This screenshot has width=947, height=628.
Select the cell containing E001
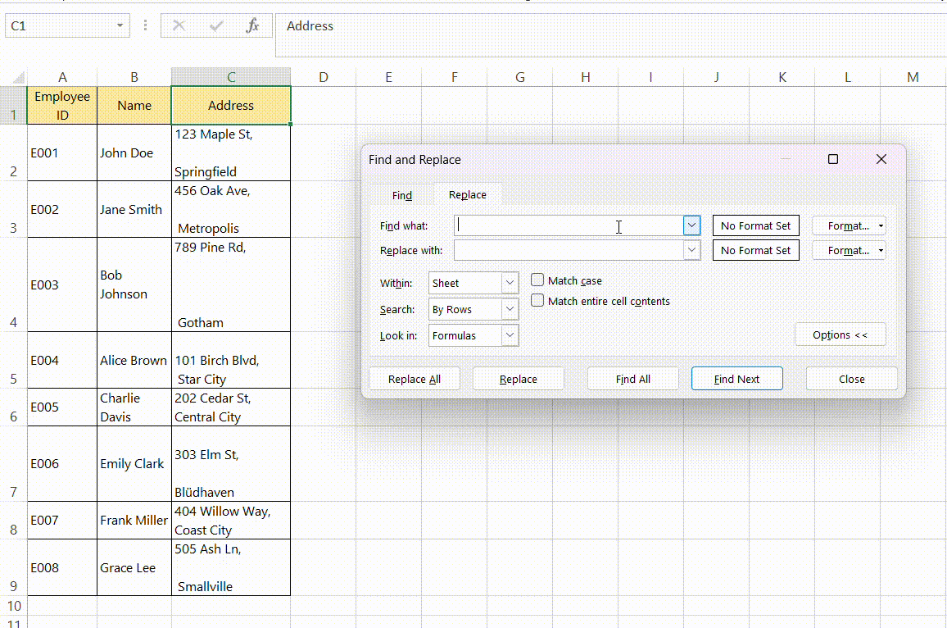pyautogui.click(x=62, y=153)
